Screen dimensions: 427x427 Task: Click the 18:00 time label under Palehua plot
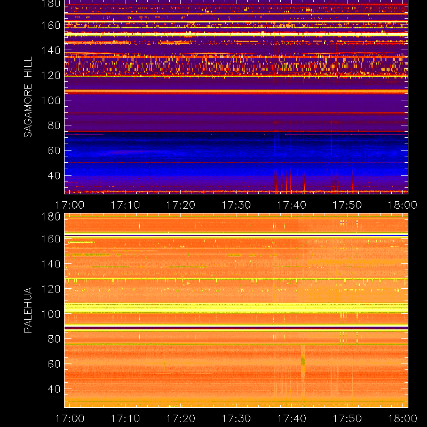click(x=402, y=418)
